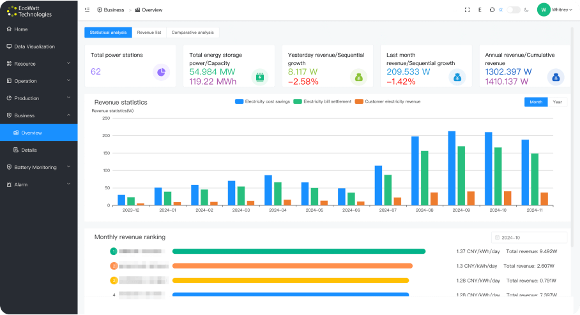
Task: Click the Annual revenue money bag icon
Action: 556,78
